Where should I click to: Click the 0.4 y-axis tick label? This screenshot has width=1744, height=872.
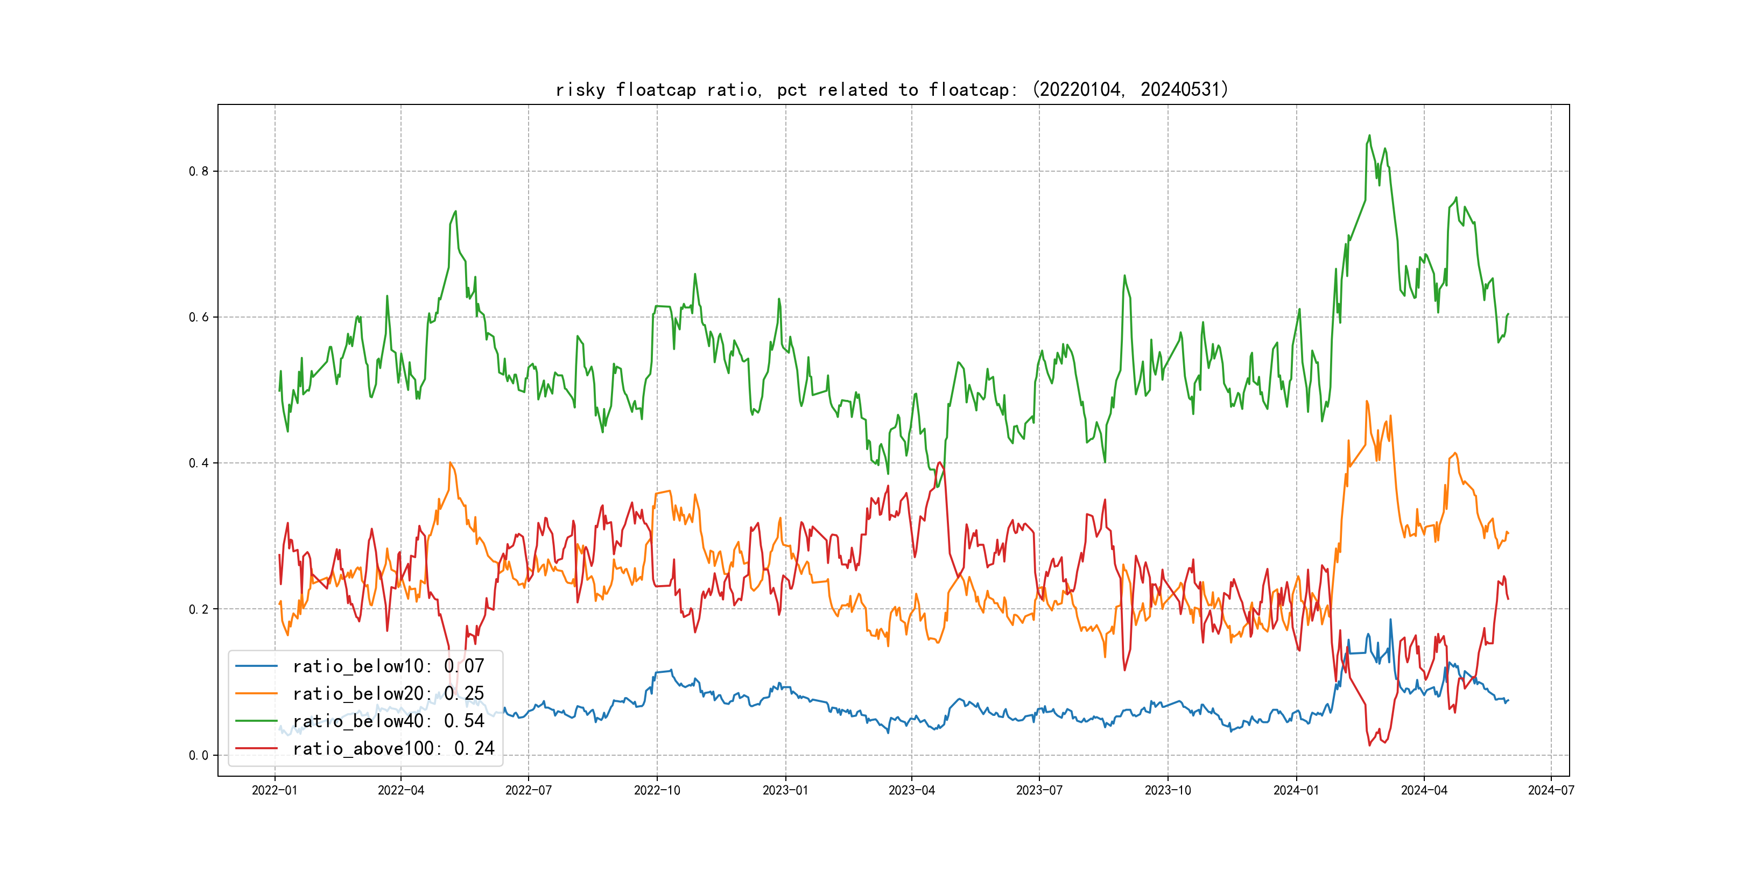pyautogui.click(x=199, y=463)
